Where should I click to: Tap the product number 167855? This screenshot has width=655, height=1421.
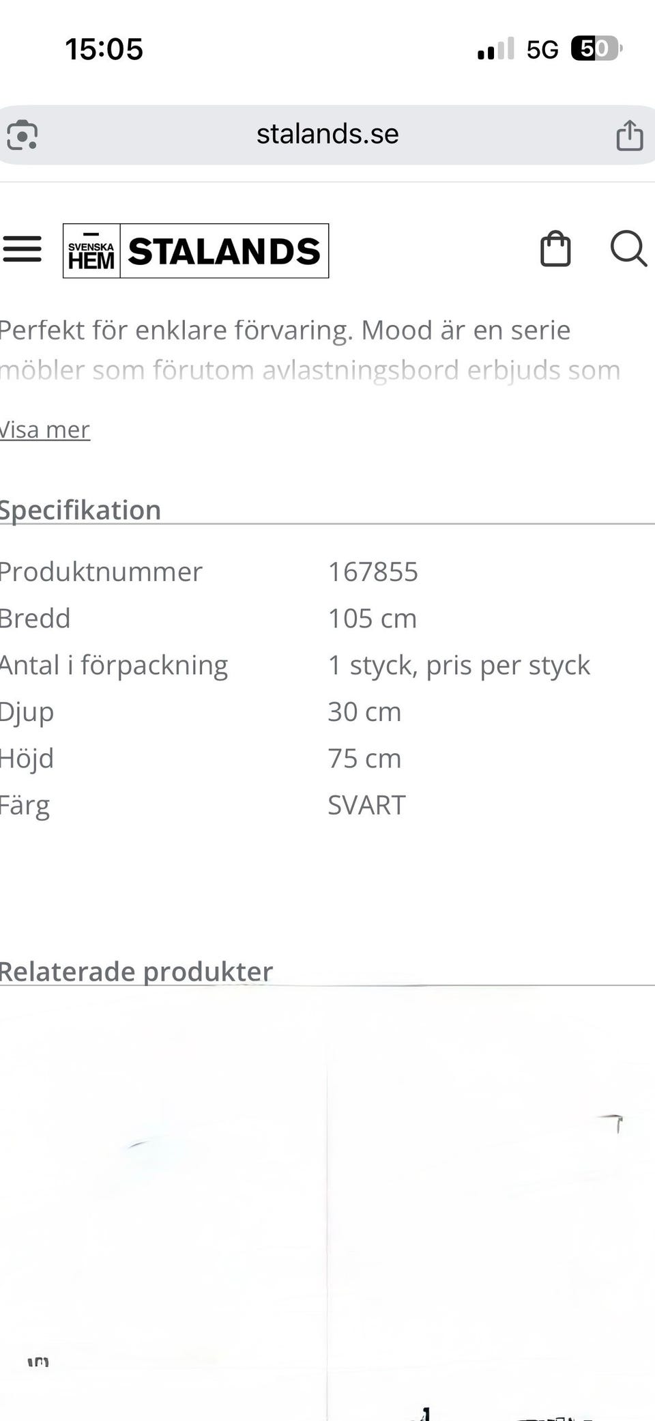[373, 572]
